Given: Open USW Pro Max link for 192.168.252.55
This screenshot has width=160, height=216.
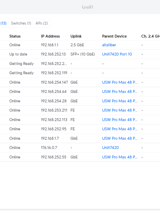Looking at the screenshot, I should (120, 157).
